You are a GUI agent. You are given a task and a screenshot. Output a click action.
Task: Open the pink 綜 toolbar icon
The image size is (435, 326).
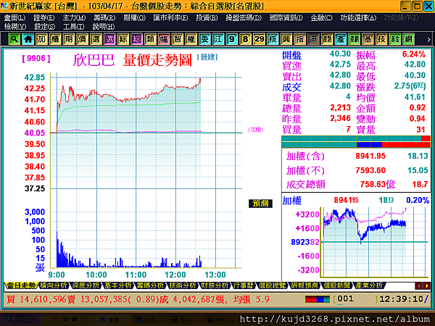[x=136, y=39]
